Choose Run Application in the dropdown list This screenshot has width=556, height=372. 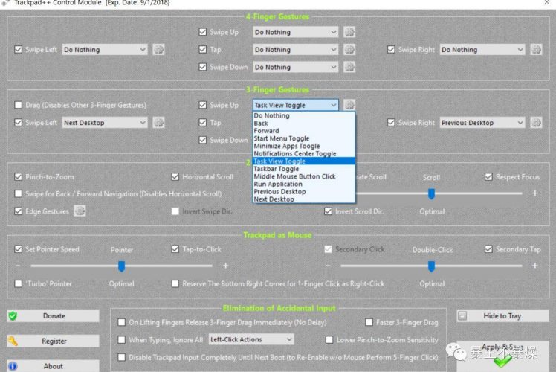[278, 184]
